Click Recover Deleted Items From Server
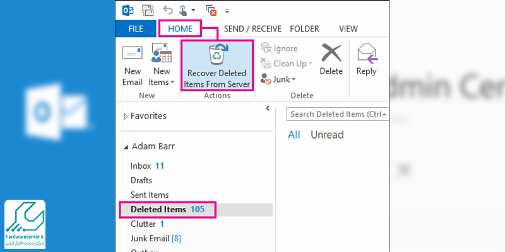The width and height of the screenshot is (505, 252). click(x=217, y=66)
